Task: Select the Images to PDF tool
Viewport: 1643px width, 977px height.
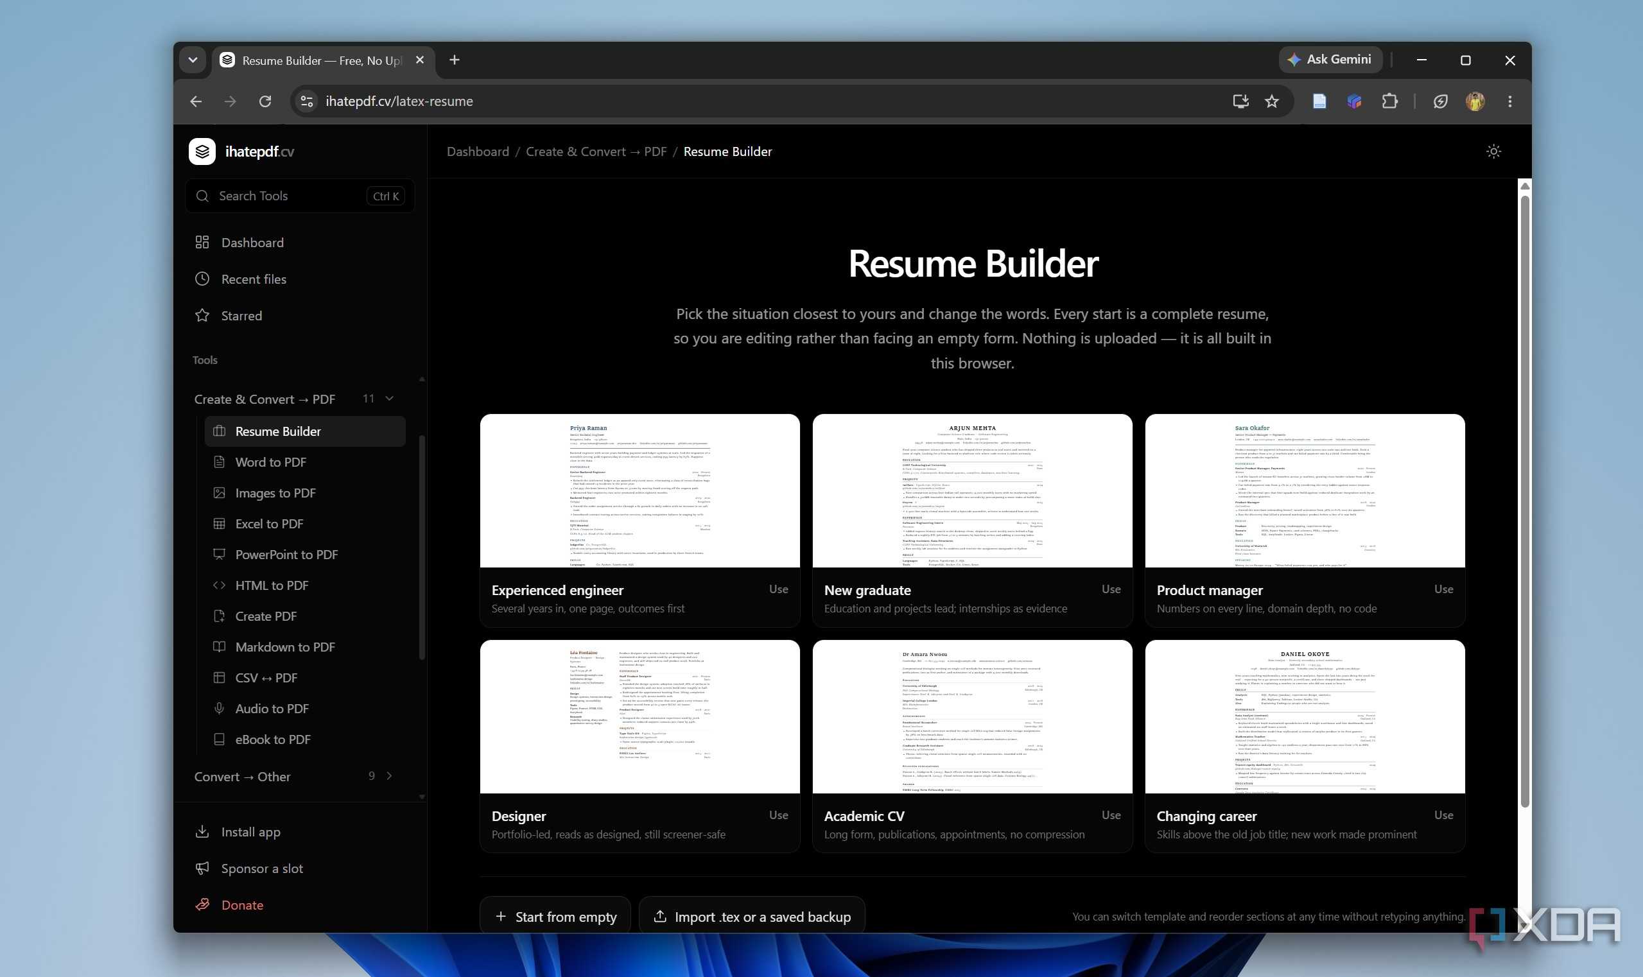Action: point(305,493)
